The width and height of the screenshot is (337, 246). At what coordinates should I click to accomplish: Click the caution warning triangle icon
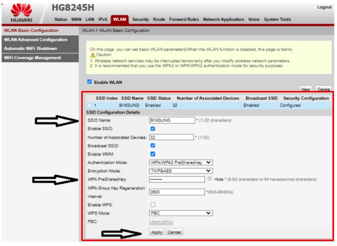(93, 55)
